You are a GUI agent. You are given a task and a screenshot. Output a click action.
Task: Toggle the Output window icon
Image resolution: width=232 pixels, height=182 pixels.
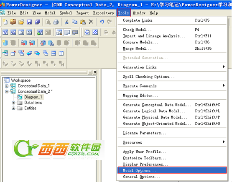67,33
